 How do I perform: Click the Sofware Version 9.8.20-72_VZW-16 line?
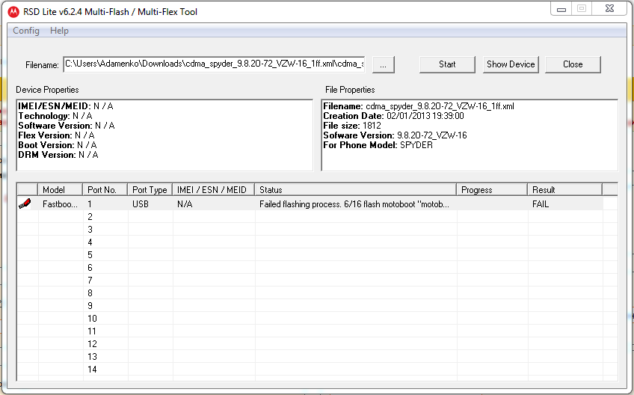(395, 135)
